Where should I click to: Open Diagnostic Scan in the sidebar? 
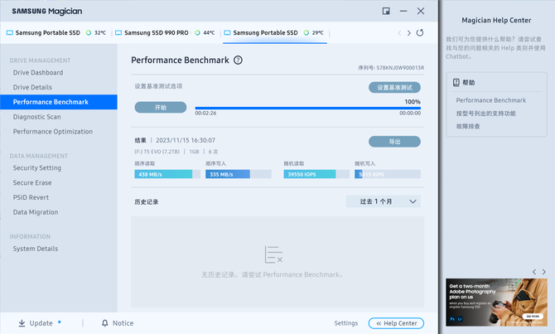[36, 117]
